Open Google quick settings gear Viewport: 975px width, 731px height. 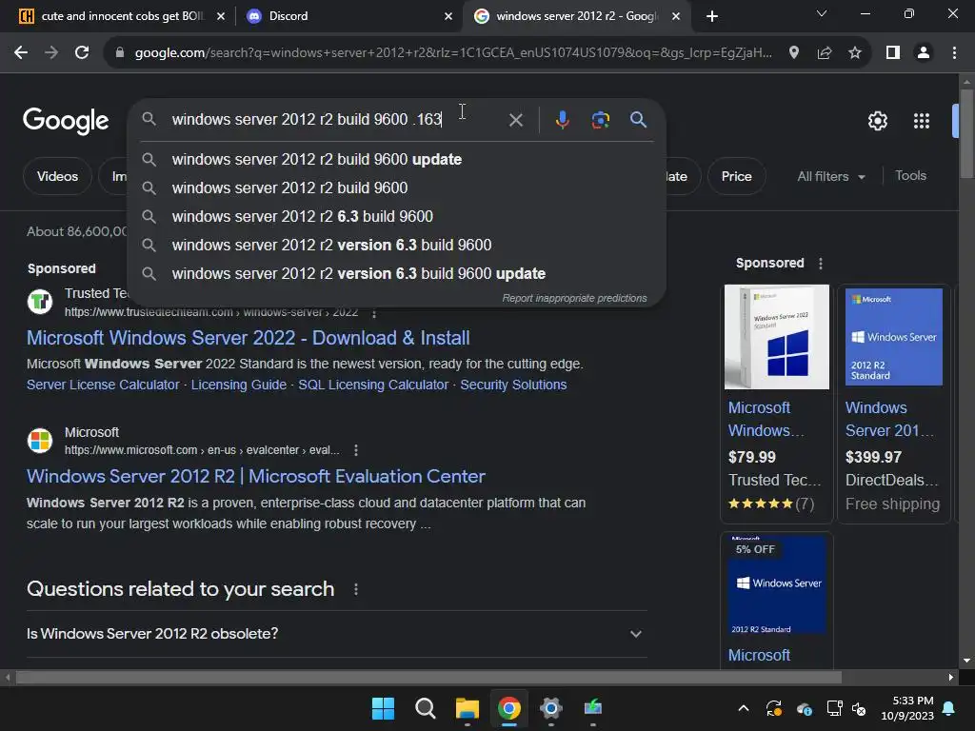point(877,121)
